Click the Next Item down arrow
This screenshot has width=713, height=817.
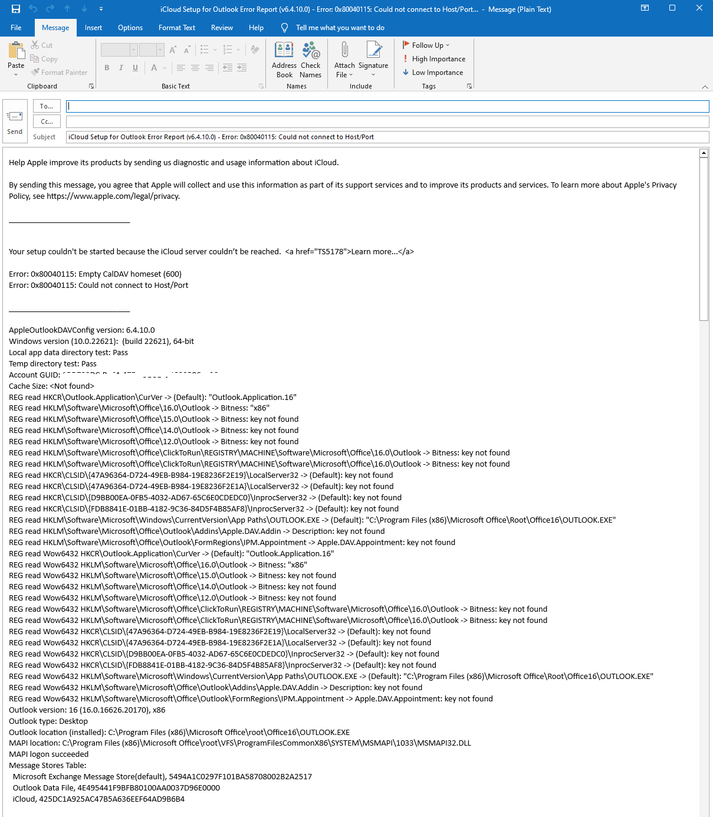(x=84, y=9)
